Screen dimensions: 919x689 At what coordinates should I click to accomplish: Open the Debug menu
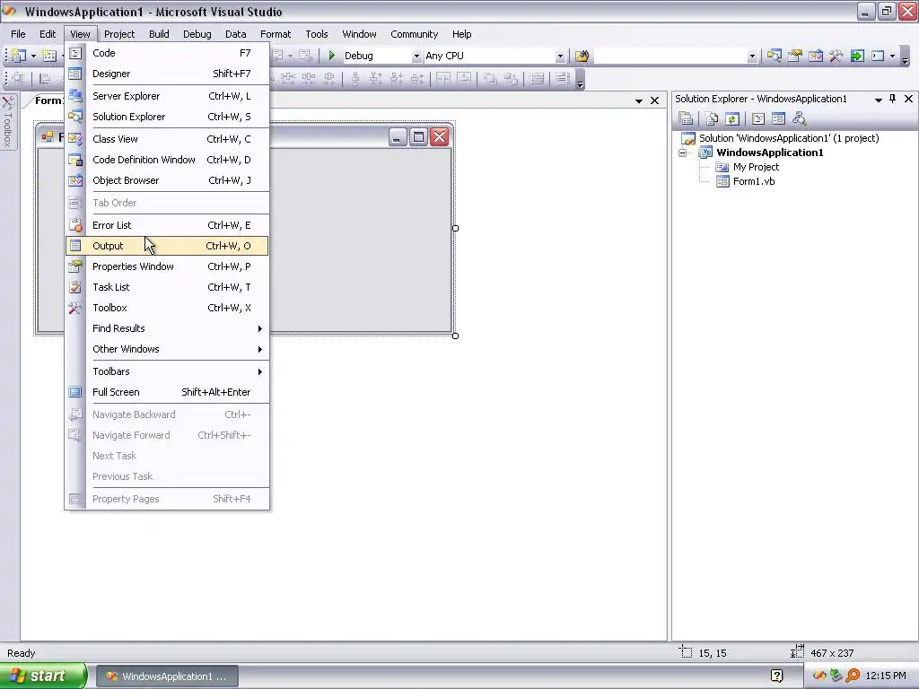point(197,34)
